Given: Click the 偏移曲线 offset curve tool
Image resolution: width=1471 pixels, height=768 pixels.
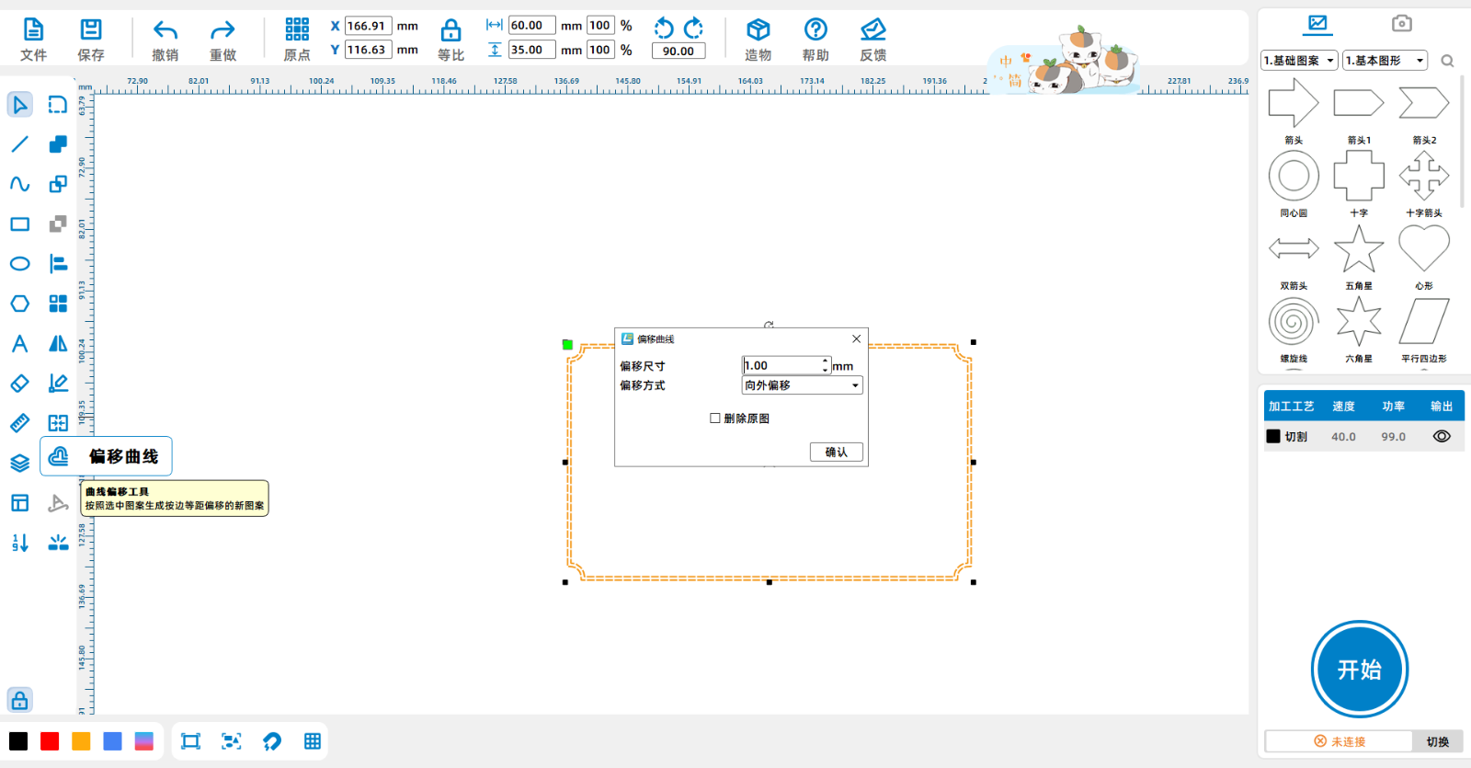Looking at the screenshot, I should click(x=59, y=456).
